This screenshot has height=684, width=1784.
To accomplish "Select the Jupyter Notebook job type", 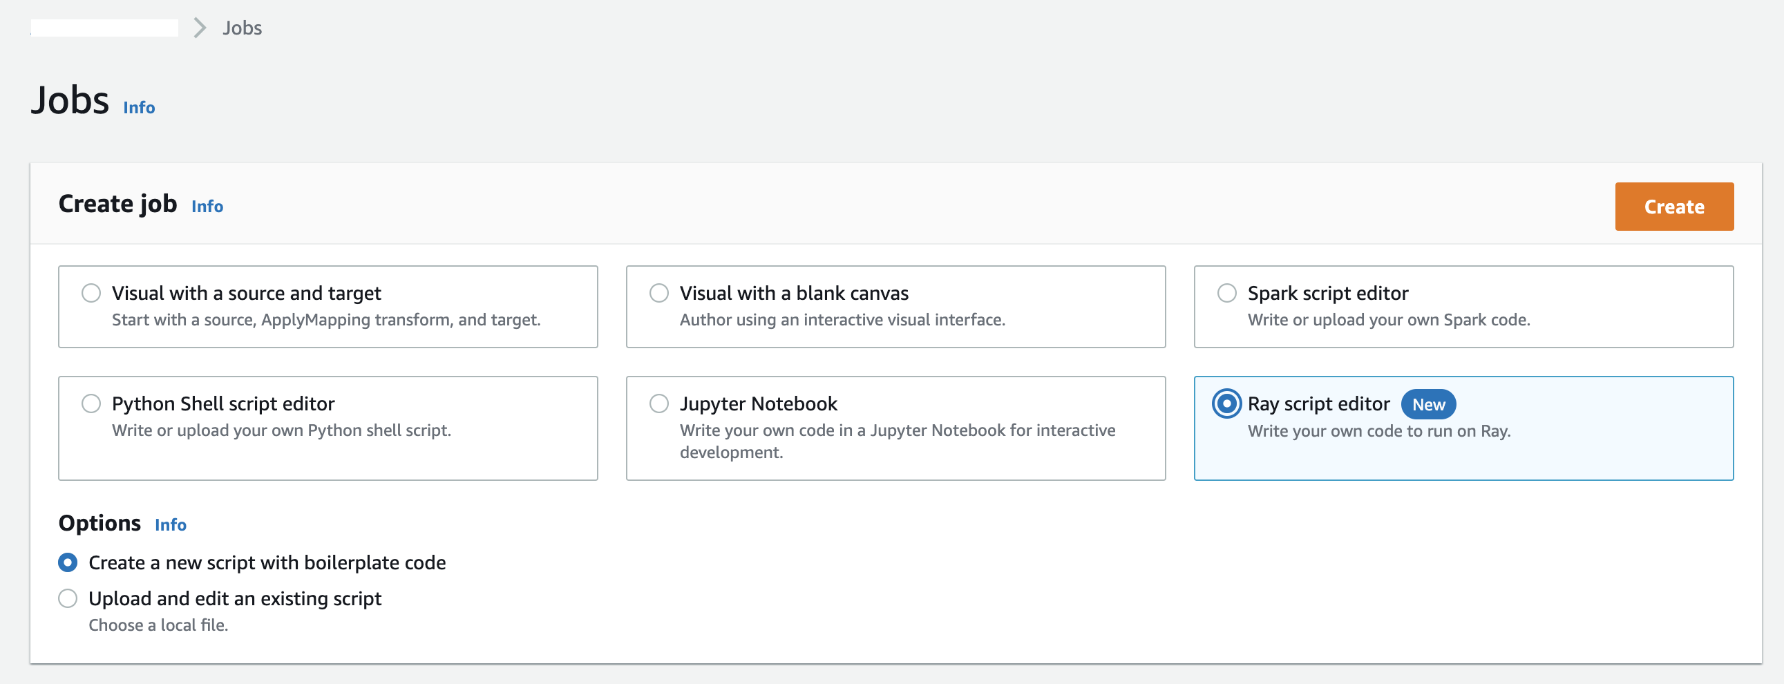I will pyautogui.click(x=658, y=403).
